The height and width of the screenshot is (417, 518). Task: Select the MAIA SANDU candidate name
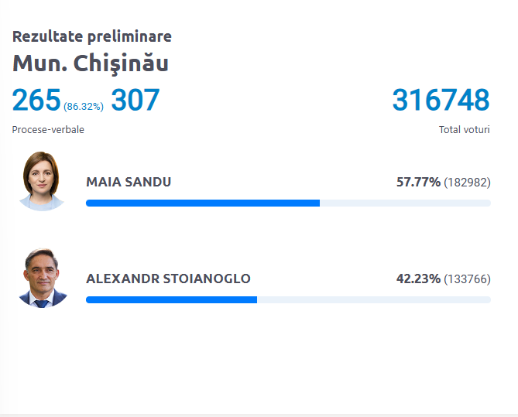(129, 182)
